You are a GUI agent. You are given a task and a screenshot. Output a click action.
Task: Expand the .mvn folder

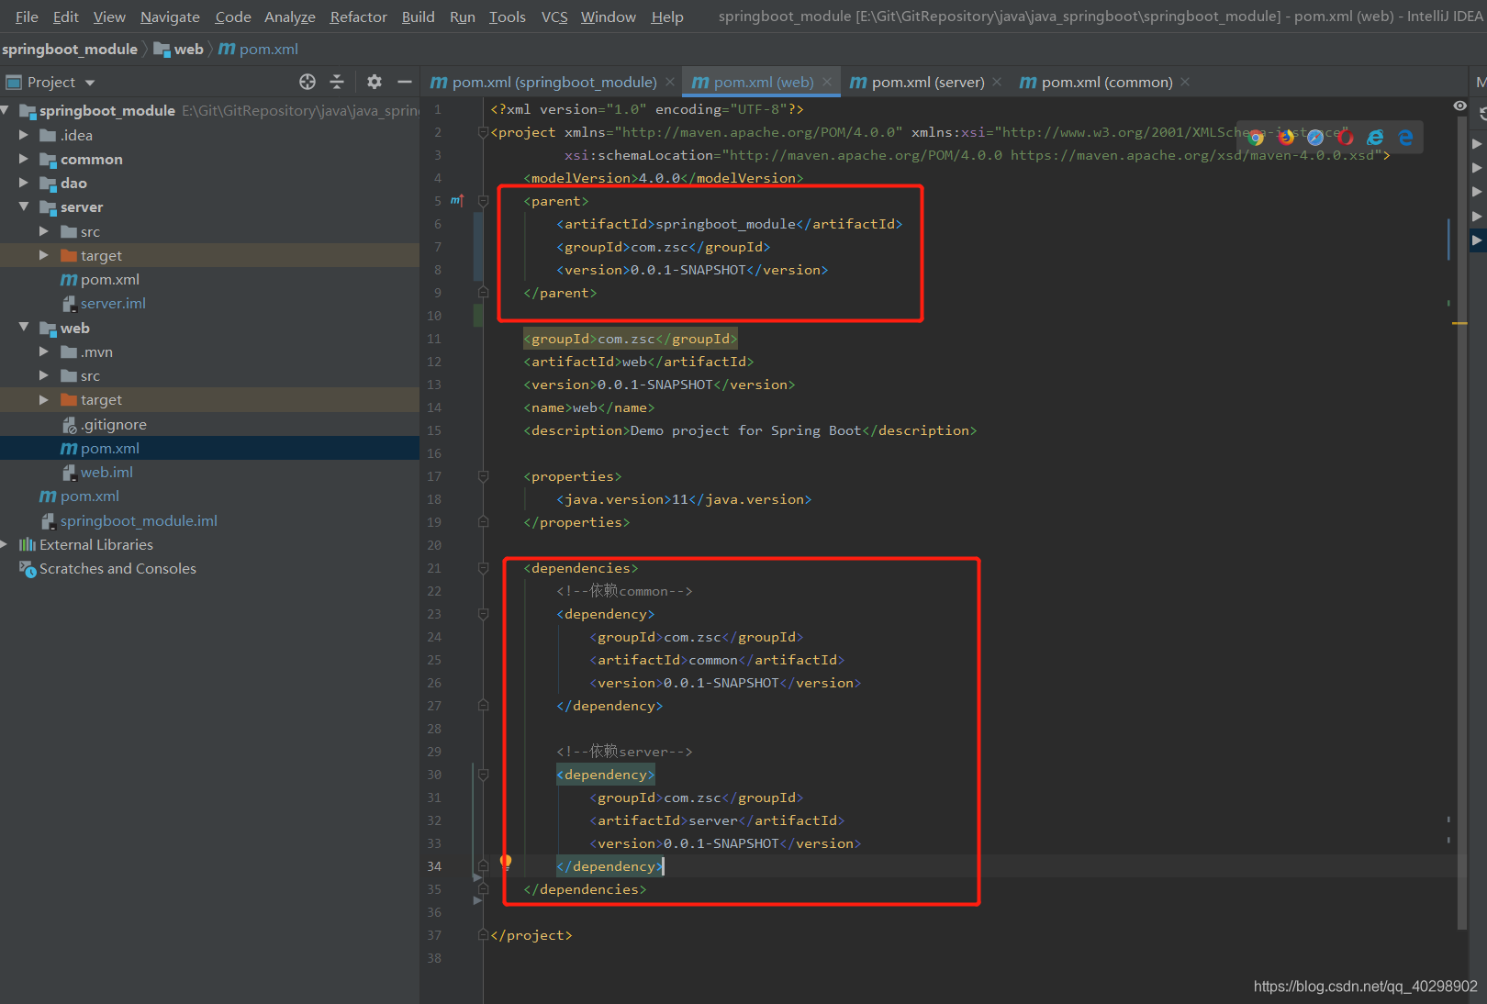pyautogui.click(x=44, y=351)
